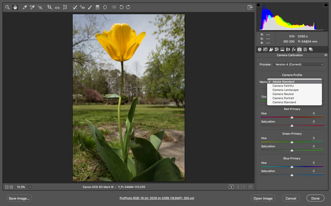Image resolution: width=331 pixels, height=206 pixels.
Task: Select the Red Eye Removal tool
Action: point(82,7)
